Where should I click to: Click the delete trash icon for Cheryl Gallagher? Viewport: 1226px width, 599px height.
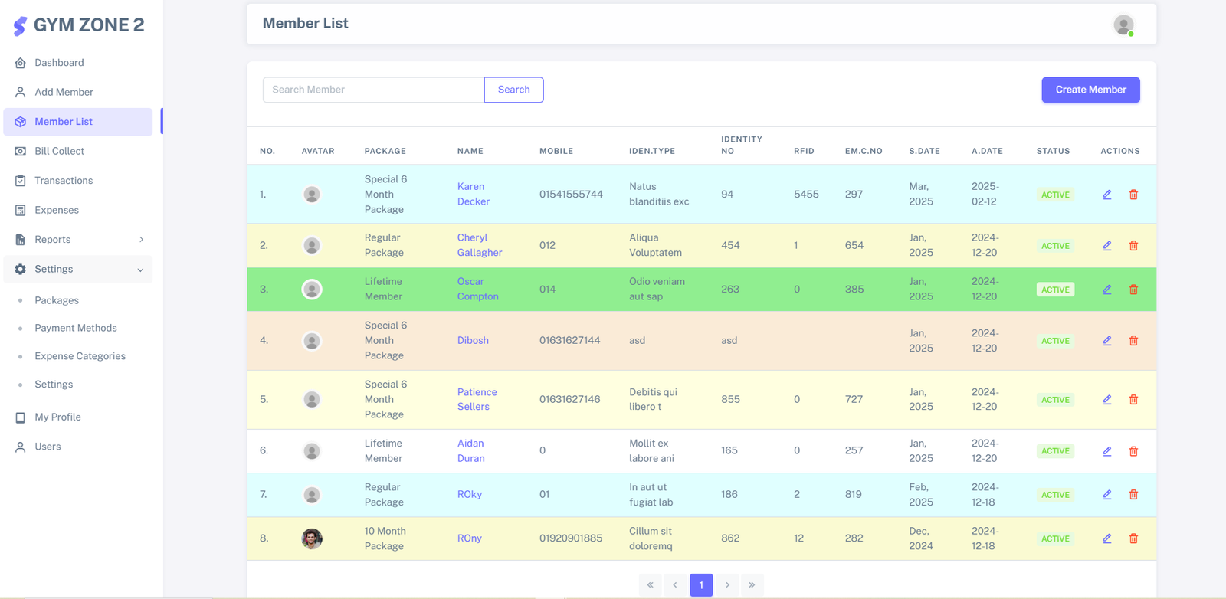click(1133, 246)
